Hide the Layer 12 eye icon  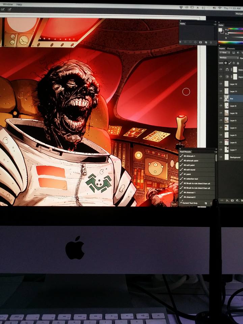coord(221,84)
